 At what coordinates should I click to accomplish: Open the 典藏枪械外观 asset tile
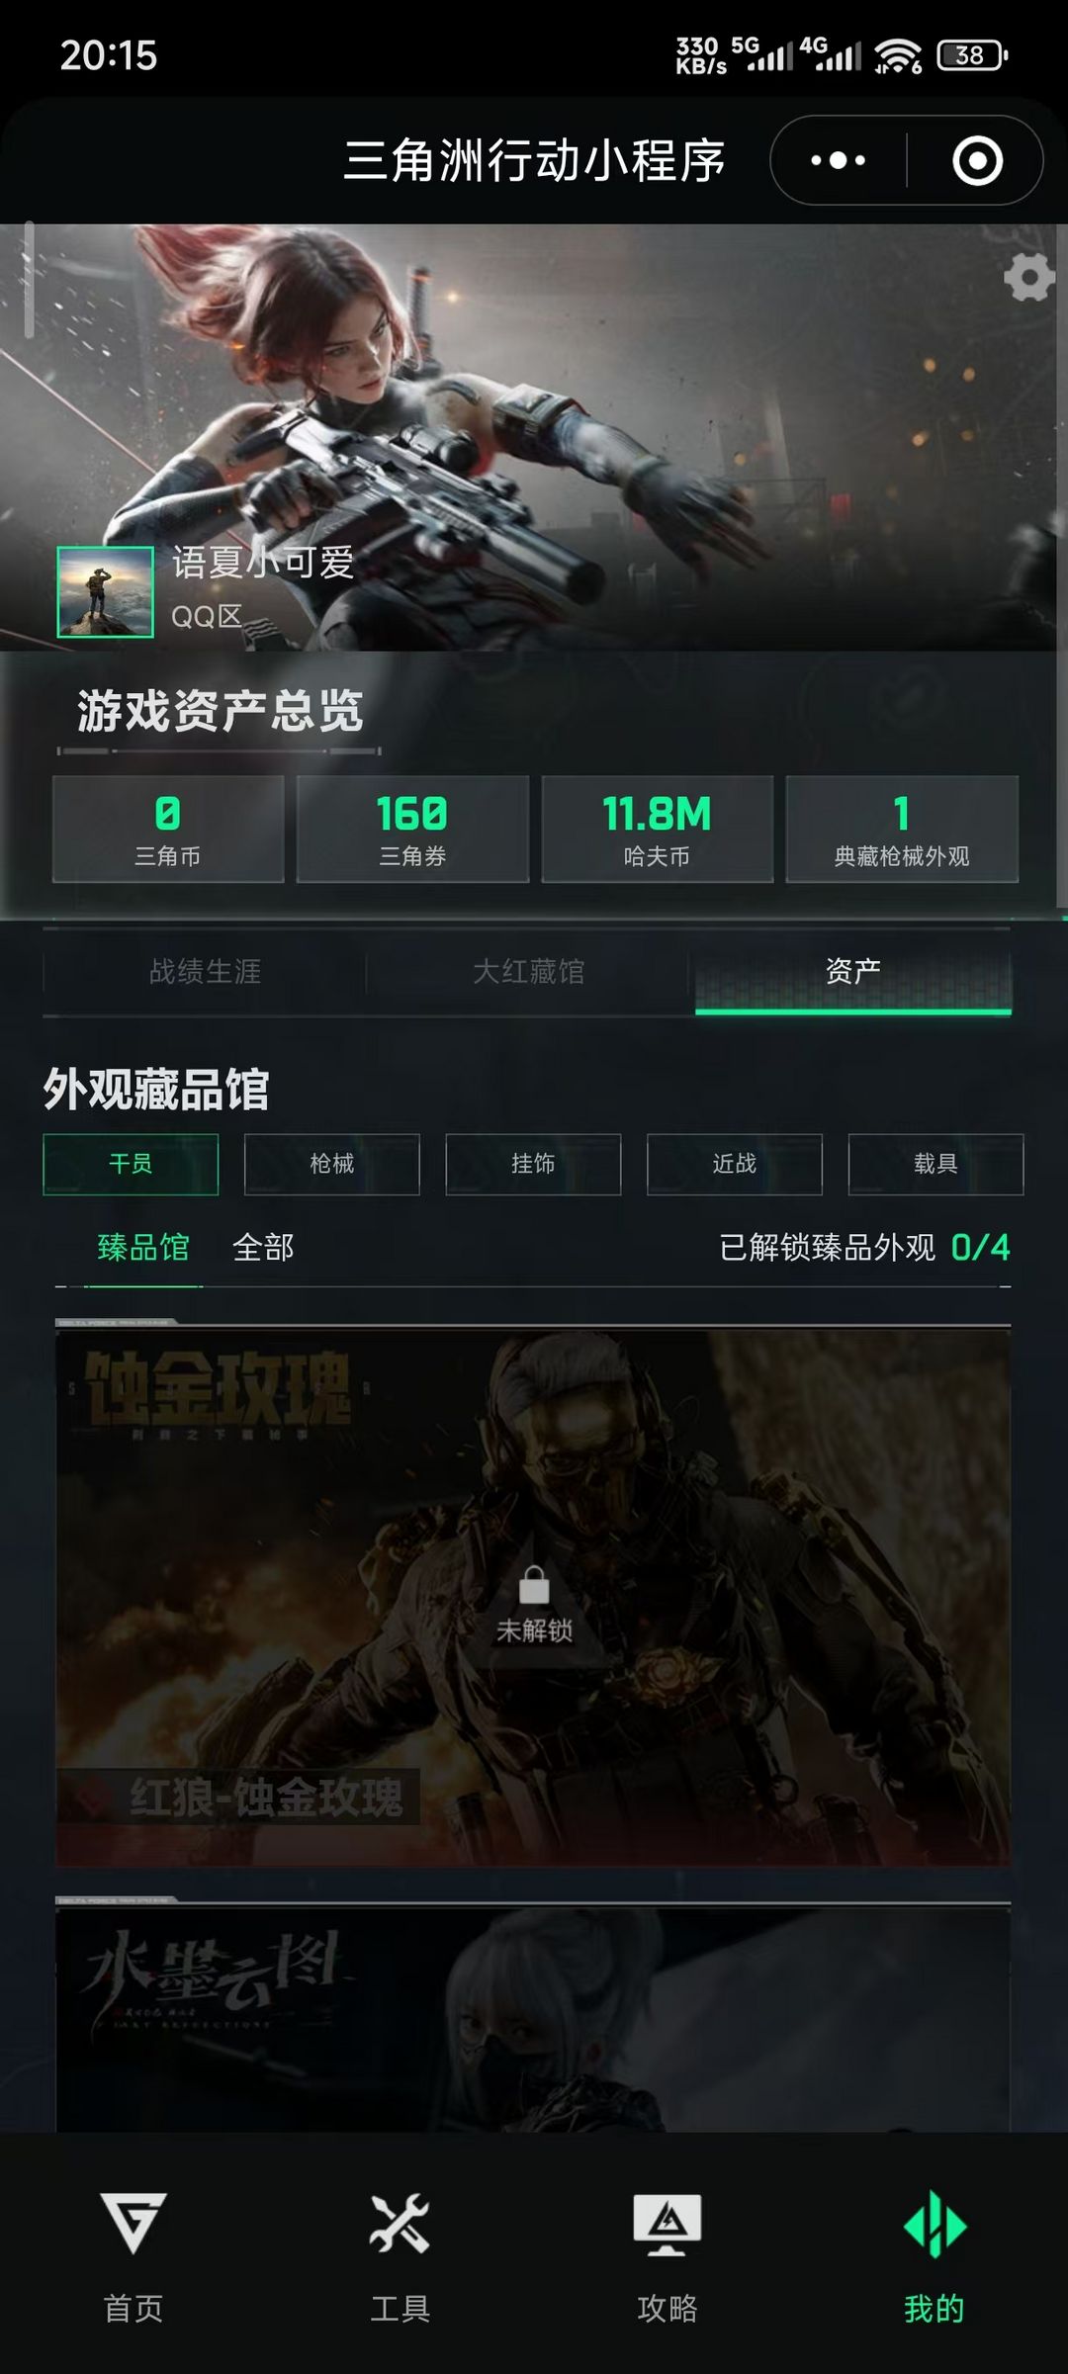[902, 829]
